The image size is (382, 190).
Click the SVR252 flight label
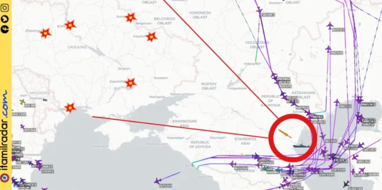coord(368,124)
